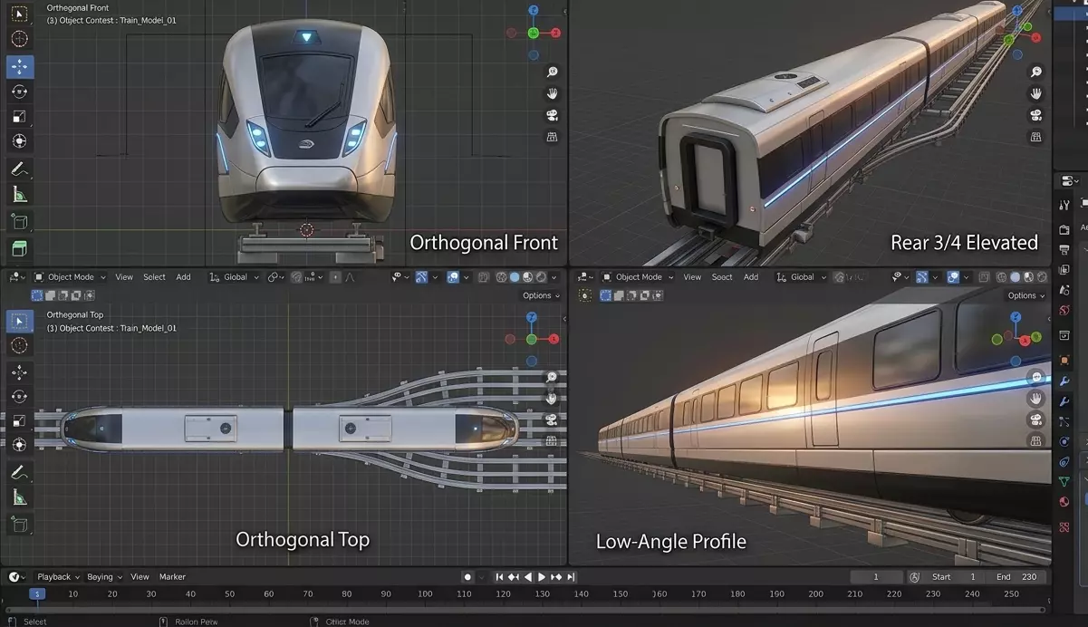The image size is (1088, 627).
Task: Open Marker menu in timeline header
Action: pyautogui.click(x=172, y=577)
